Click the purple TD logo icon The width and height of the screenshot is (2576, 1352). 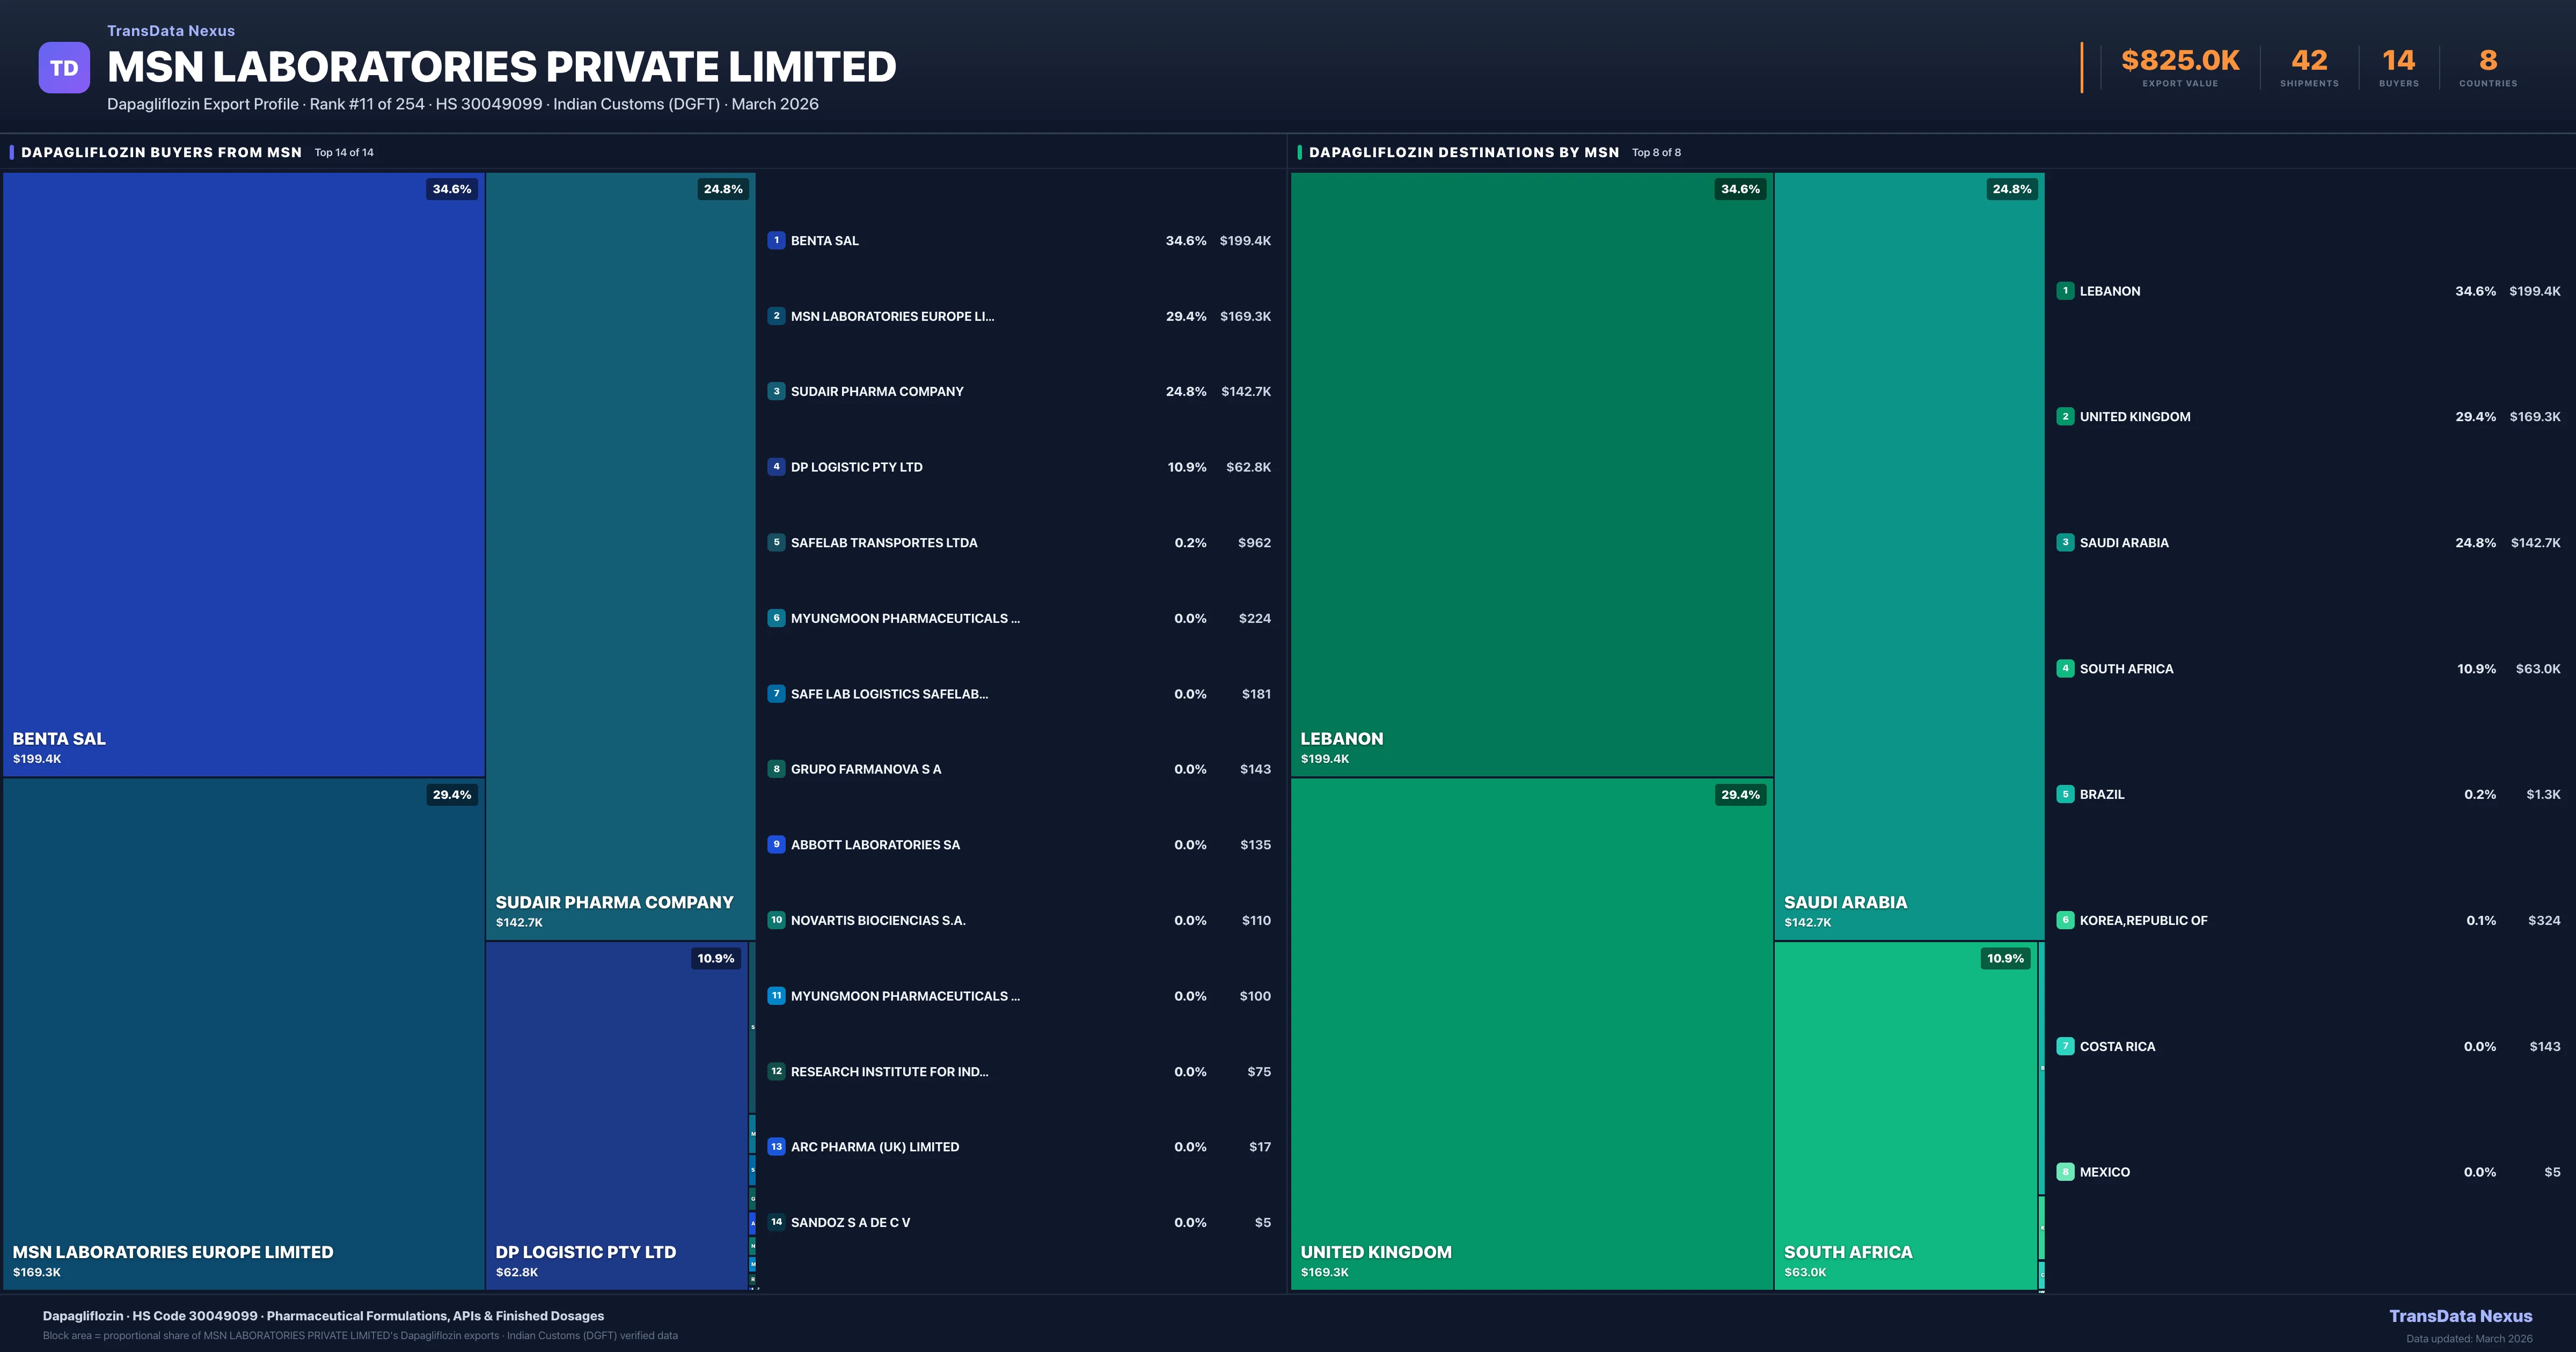click(x=64, y=68)
